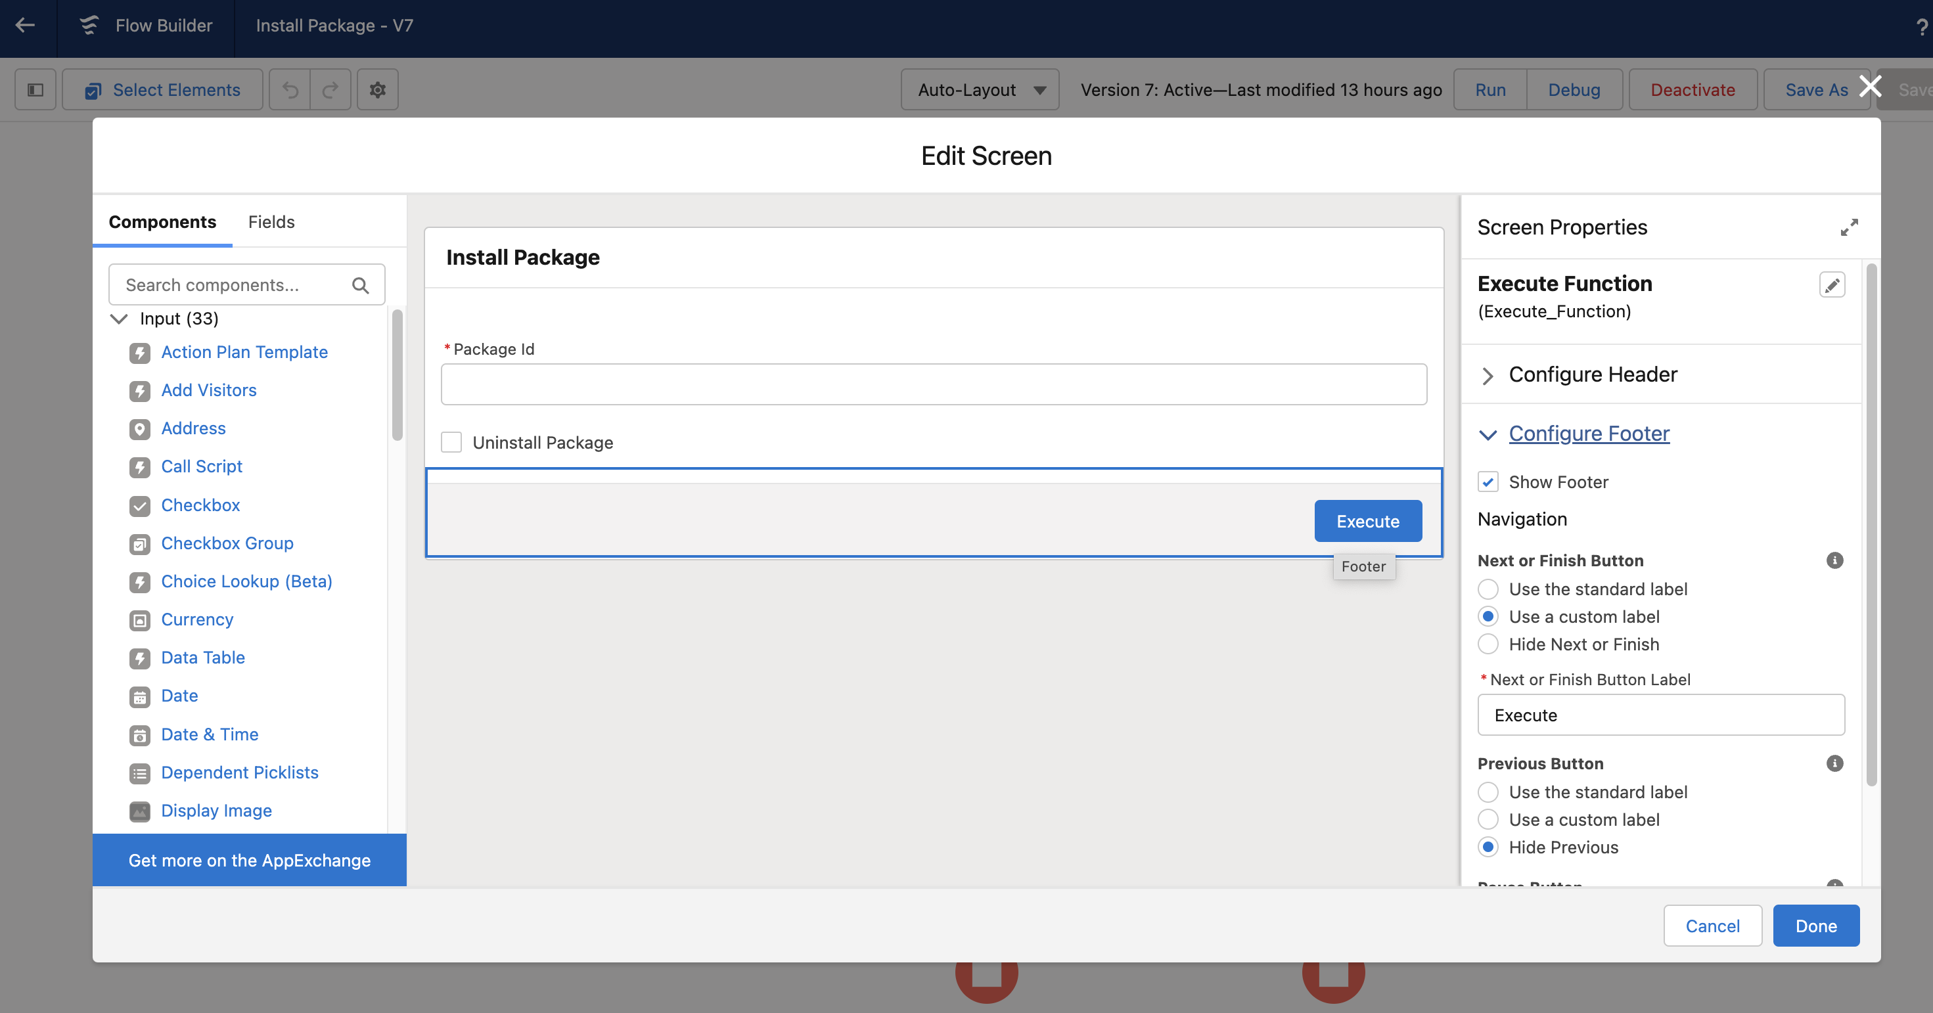This screenshot has width=1933, height=1013.
Task: Expand Screen Properties panel with arrows icon
Action: 1849,227
